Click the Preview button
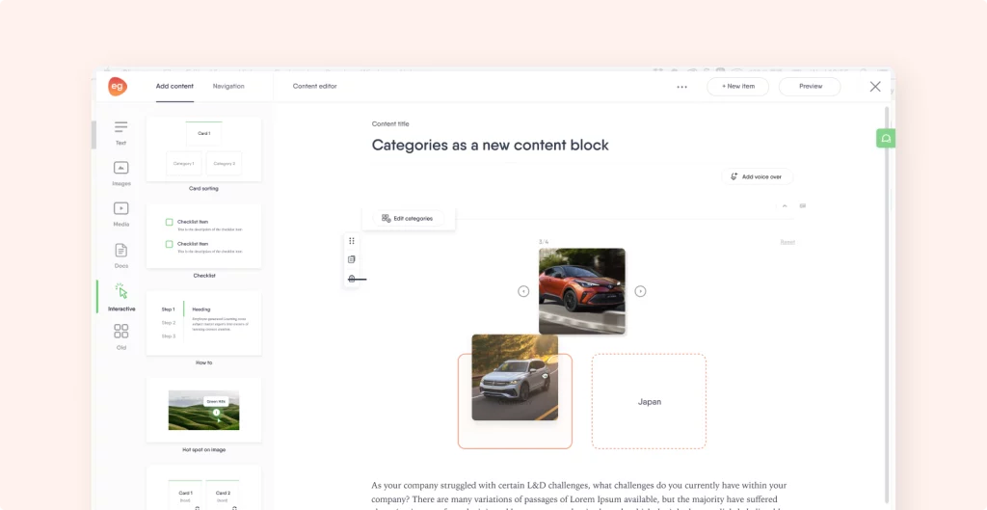 tap(810, 86)
